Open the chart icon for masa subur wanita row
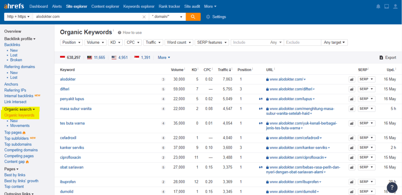This screenshot has width=402, height=195. click(x=352, y=108)
